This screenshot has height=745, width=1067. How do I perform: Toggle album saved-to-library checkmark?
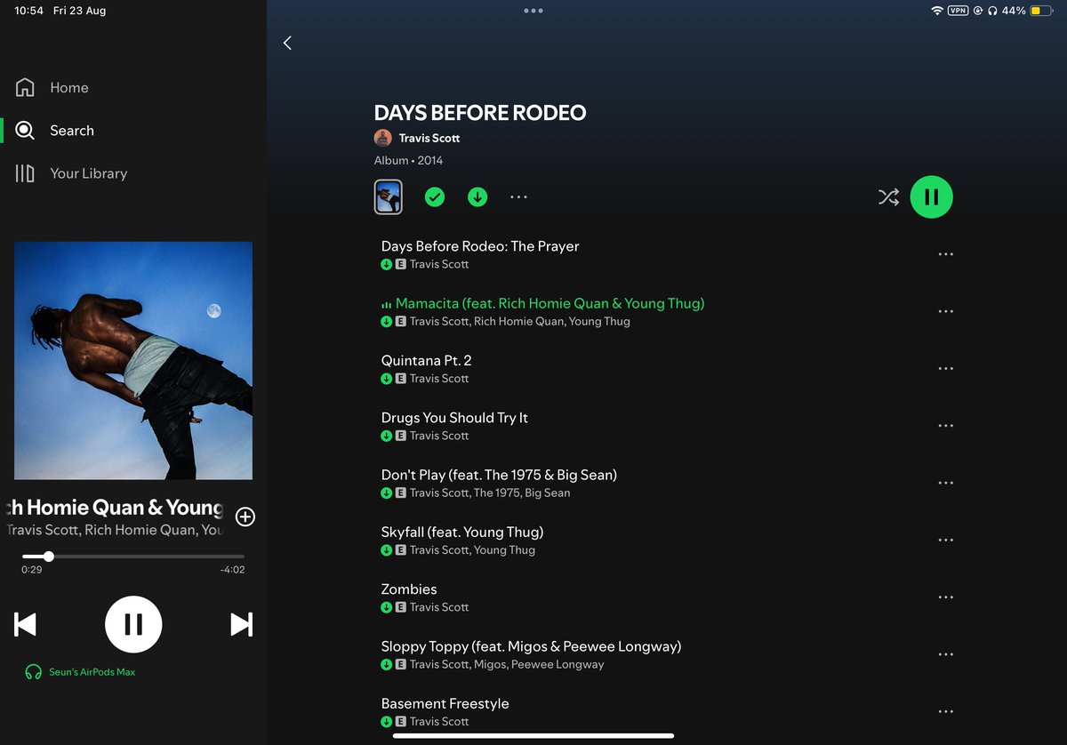434,196
